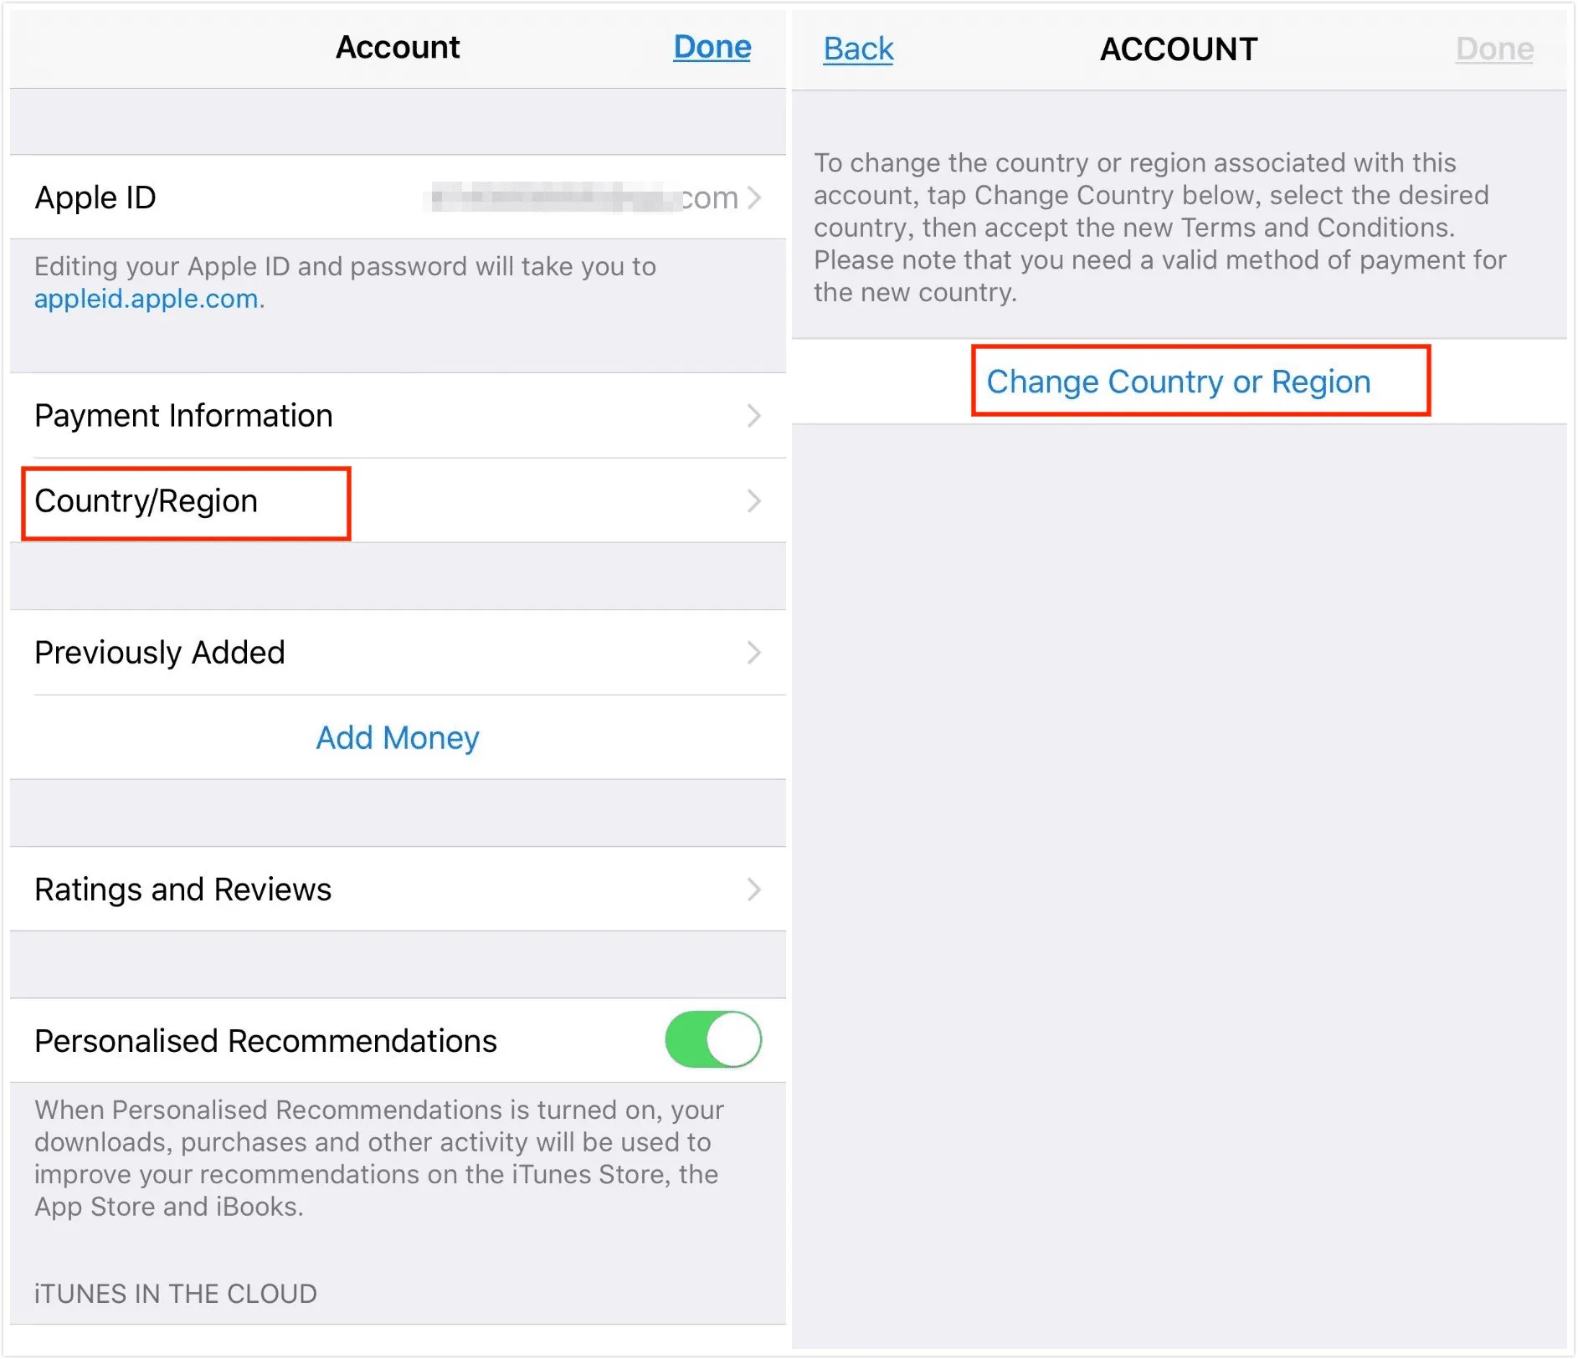Click the Previously Added chevron arrow
Screen dimensions: 1578x1359
point(754,653)
